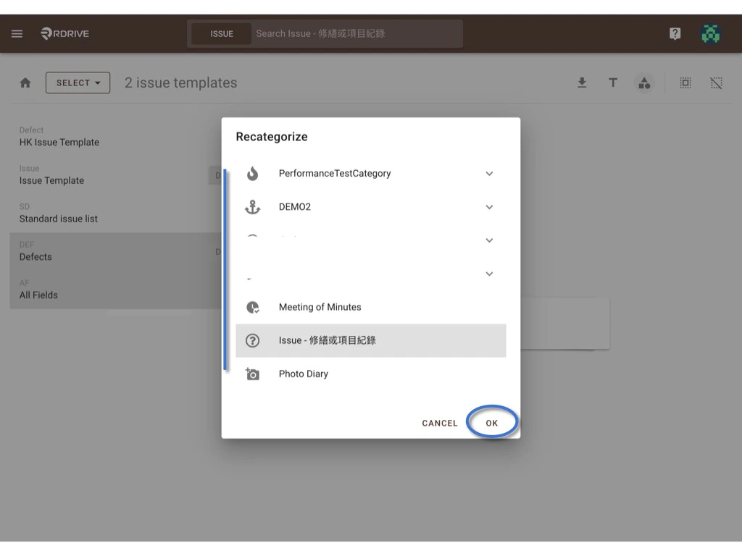
Task: Click the Recategorize dialog title
Action: [x=272, y=137]
